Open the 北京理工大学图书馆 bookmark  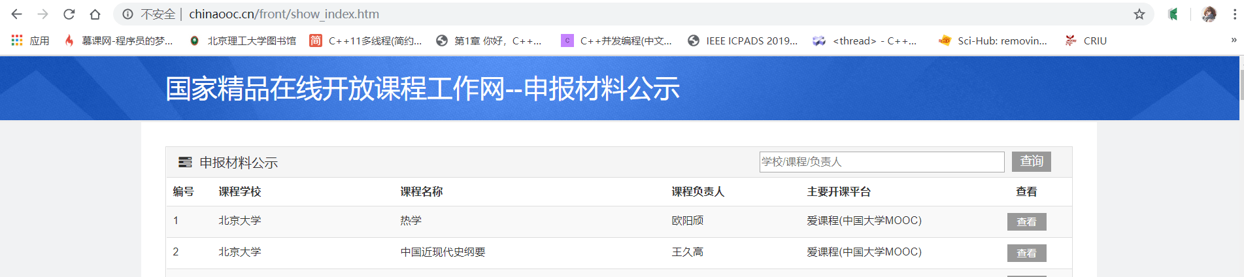243,41
